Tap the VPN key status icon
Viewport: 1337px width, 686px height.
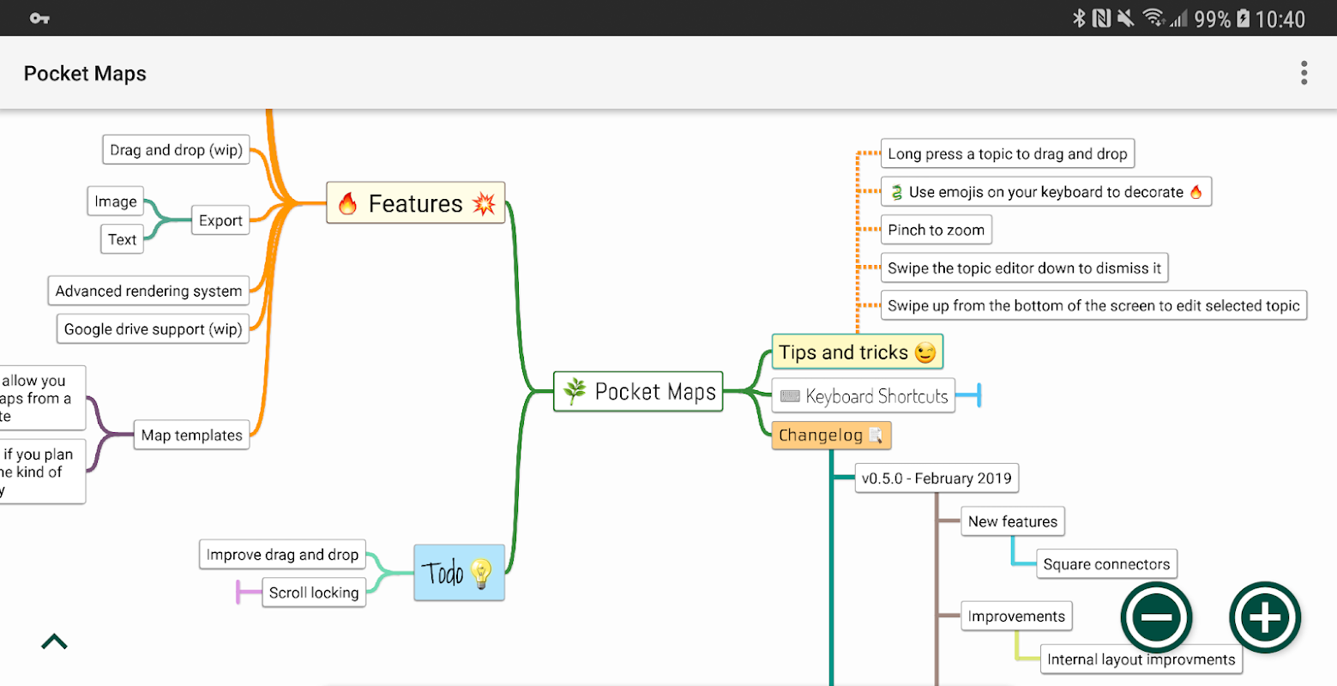click(x=39, y=18)
